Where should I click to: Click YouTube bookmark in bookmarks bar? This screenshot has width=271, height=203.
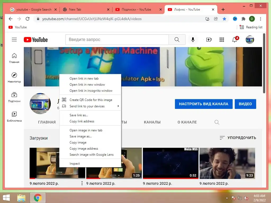tap(17, 27)
